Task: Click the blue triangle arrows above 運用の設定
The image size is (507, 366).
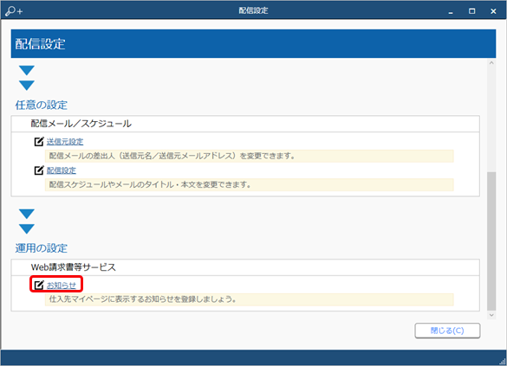Action: click(27, 222)
